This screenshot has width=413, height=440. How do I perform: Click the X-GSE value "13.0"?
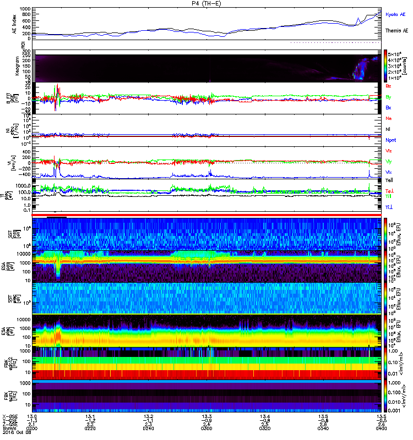click(32, 417)
